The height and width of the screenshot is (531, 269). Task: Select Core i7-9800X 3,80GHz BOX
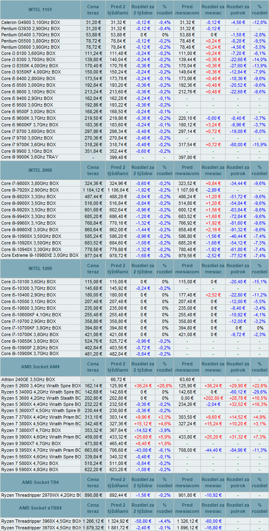coord(30,183)
